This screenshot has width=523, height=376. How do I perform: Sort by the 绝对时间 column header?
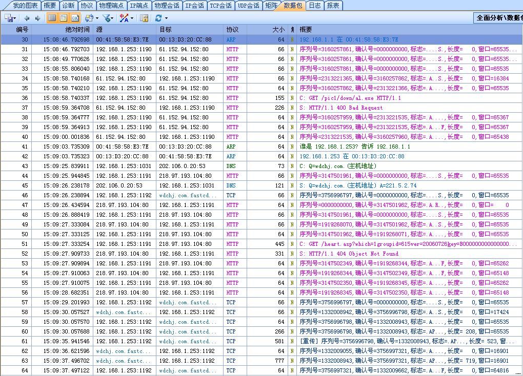tap(77, 30)
